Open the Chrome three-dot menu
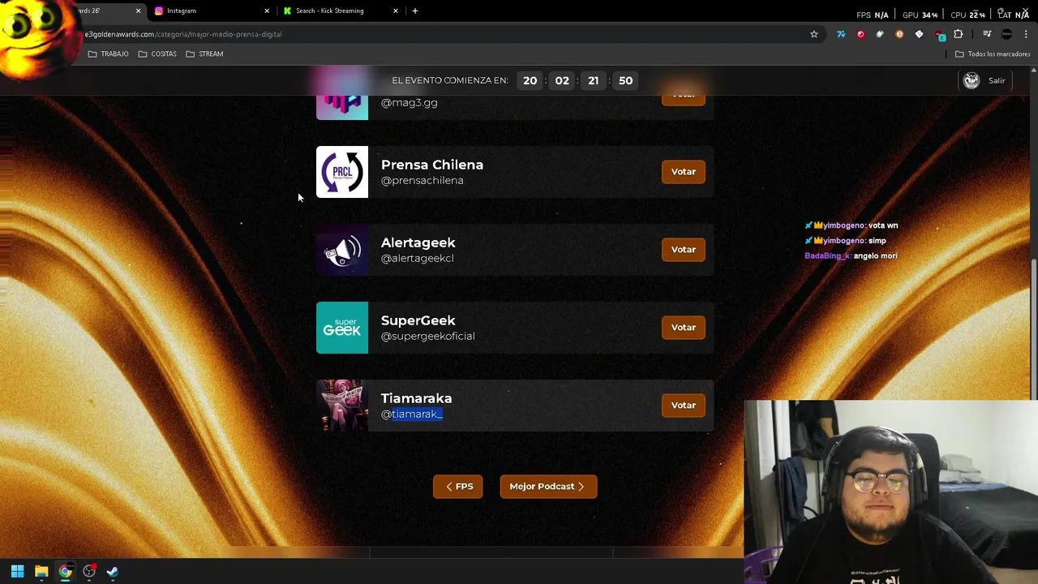 (x=1026, y=34)
